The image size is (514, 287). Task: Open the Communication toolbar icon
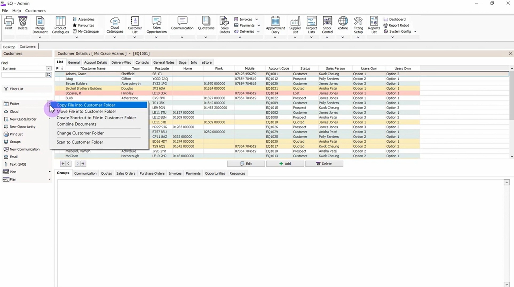[182, 23]
